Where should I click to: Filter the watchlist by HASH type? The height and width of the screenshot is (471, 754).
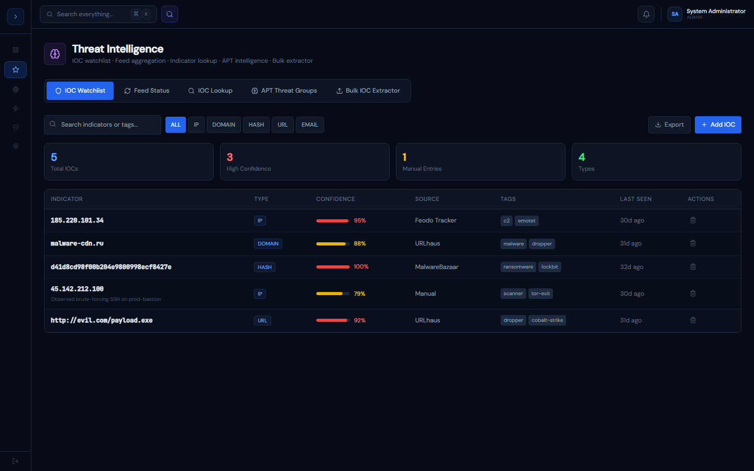pyautogui.click(x=257, y=125)
